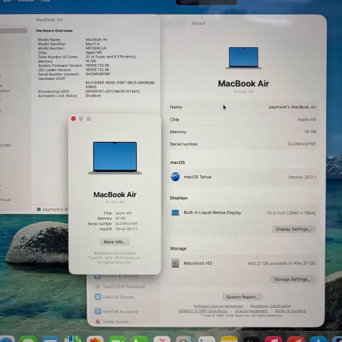Open the Software License Agreement link
The height and width of the screenshot is (342, 342).
pyautogui.click(x=218, y=306)
